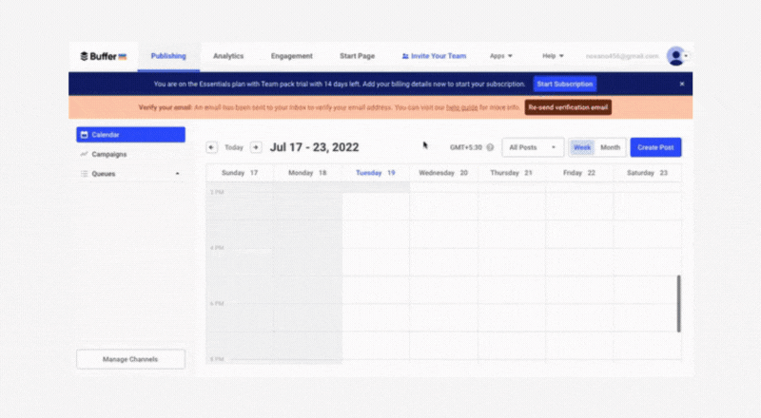Click the account email address text

coord(622,56)
